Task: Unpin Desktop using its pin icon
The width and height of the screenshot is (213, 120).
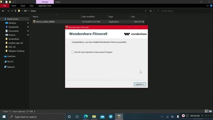Action: [28, 23]
